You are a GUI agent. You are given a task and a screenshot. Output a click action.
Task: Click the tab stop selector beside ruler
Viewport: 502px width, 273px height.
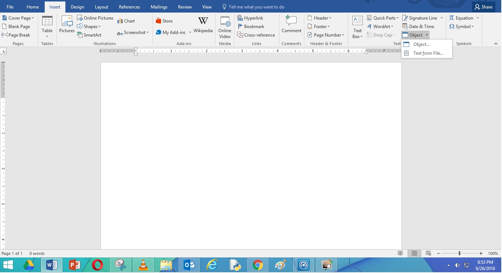[x=4, y=51]
